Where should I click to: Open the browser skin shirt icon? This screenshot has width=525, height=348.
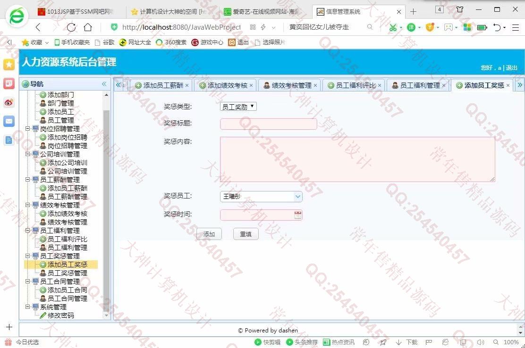coord(460,9)
